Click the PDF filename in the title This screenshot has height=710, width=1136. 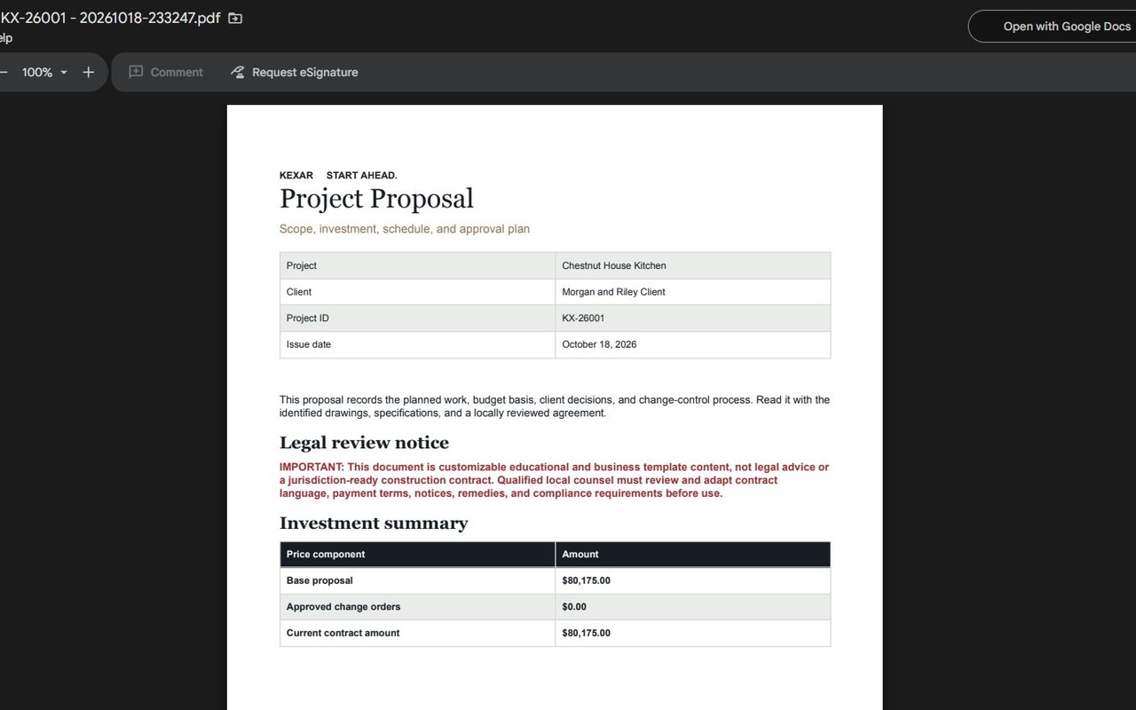point(110,18)
